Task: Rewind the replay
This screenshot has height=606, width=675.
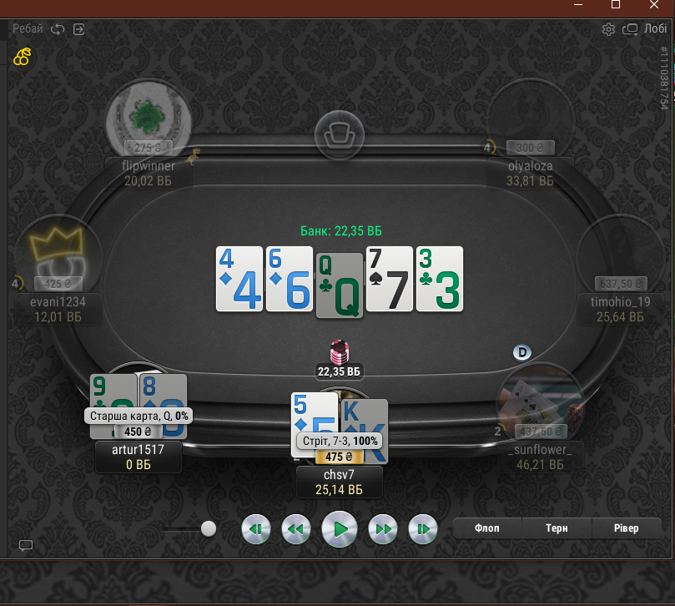Action: 295,529
